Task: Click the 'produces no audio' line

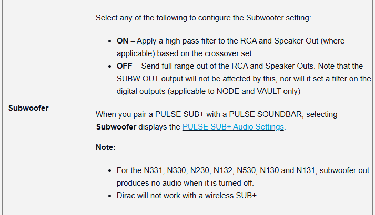Action: [x=184, y=183]
